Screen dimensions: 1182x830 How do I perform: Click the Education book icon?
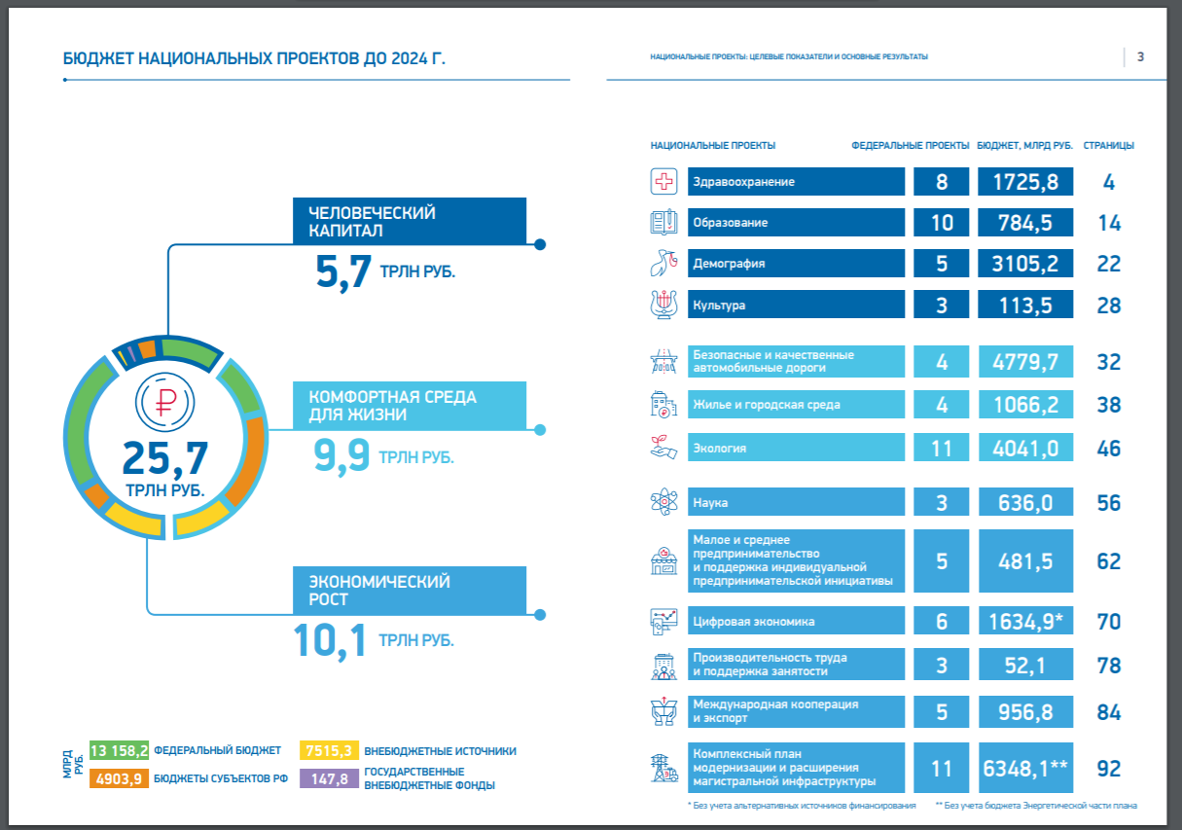point(663,223)
